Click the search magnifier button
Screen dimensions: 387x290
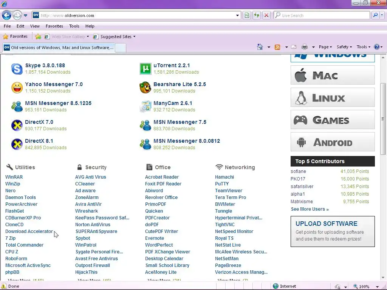(x=375, y=15)
